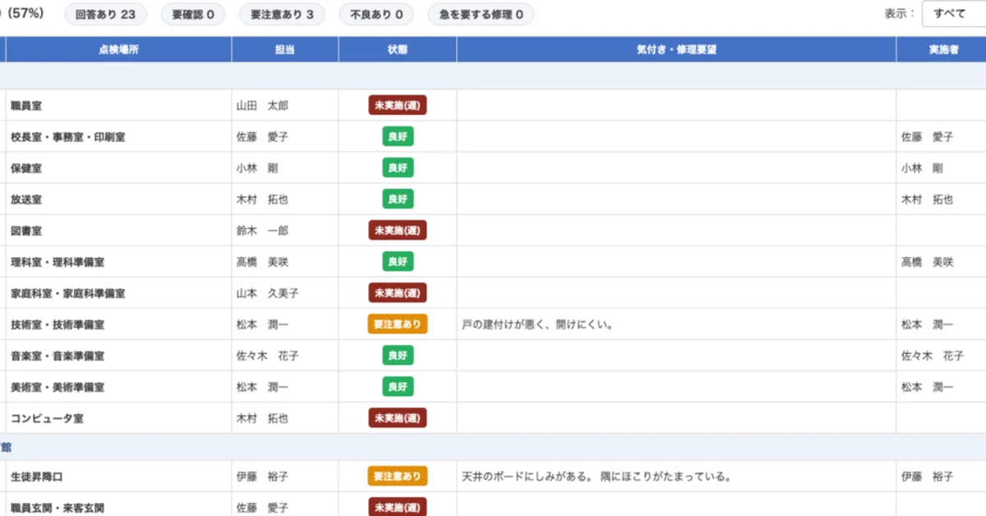Image resolution: width=986 pixels, height=516 pixels.
Task: Select 技術室・技術準備室 location cell
Action: coord(118,324)
